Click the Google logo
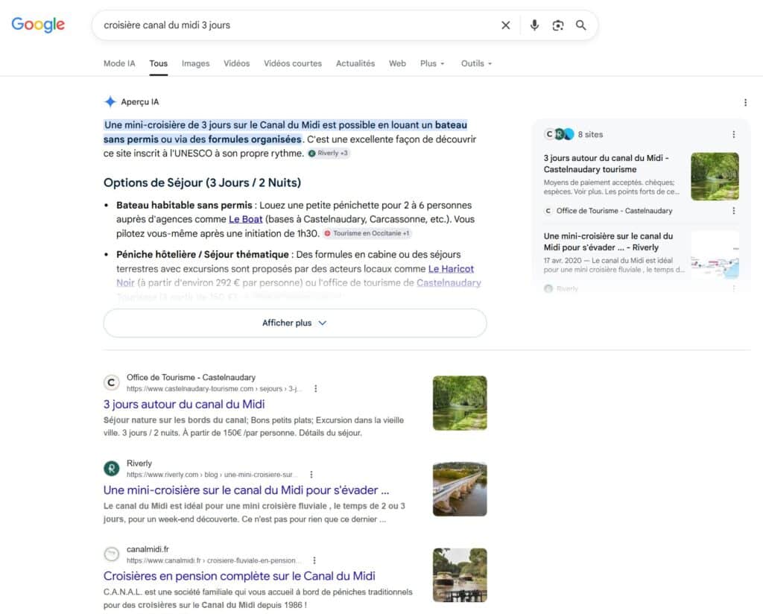Image resolution: width=763 pixels, height=614 pixels. (x=38, y=25)
